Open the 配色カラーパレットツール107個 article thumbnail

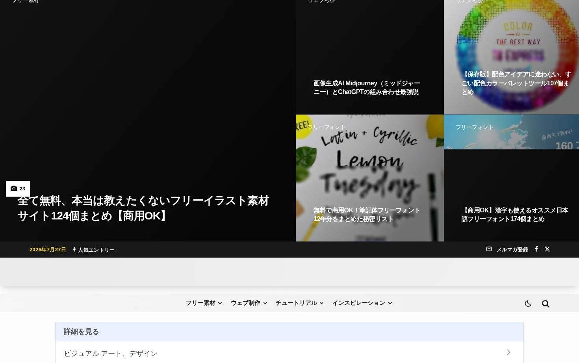click(511, 57)
